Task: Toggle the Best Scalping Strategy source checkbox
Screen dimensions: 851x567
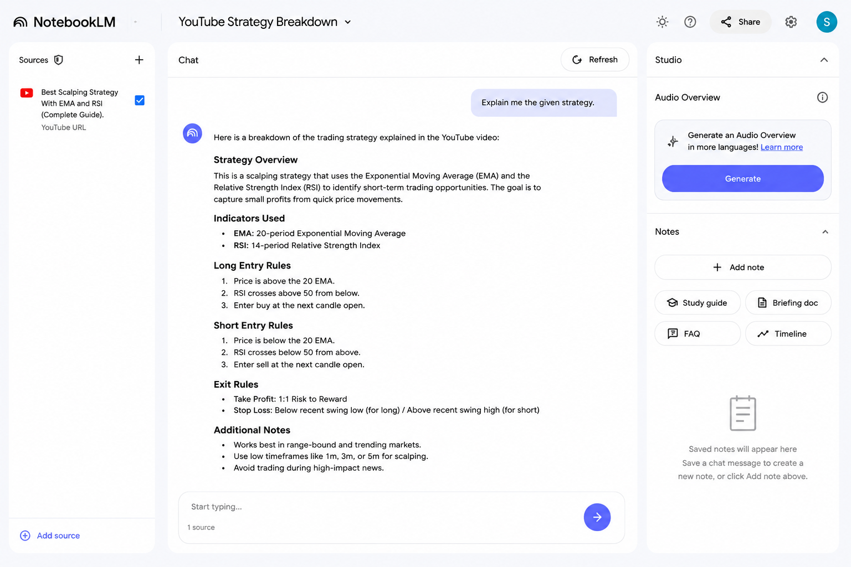Action: 140,100
